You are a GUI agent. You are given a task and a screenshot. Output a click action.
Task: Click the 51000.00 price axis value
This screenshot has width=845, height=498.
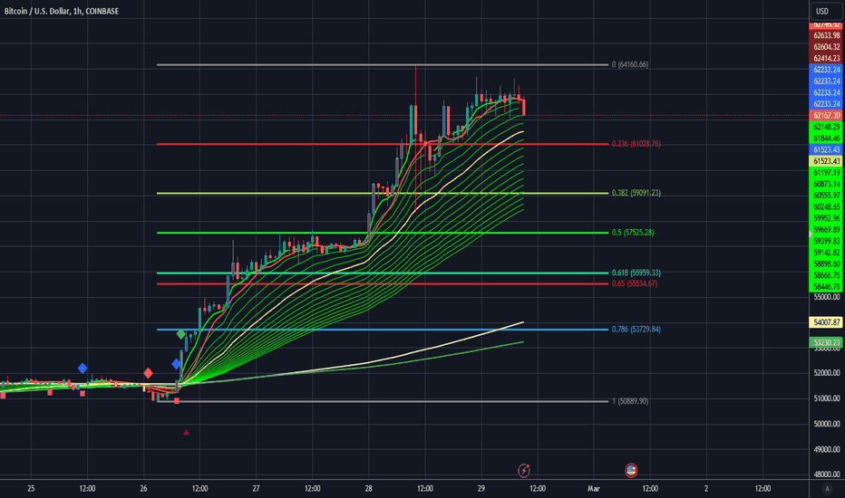coord(827,398)
